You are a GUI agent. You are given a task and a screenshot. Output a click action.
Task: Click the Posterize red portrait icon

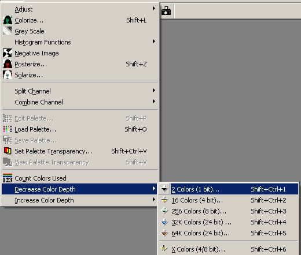(8, 64)
